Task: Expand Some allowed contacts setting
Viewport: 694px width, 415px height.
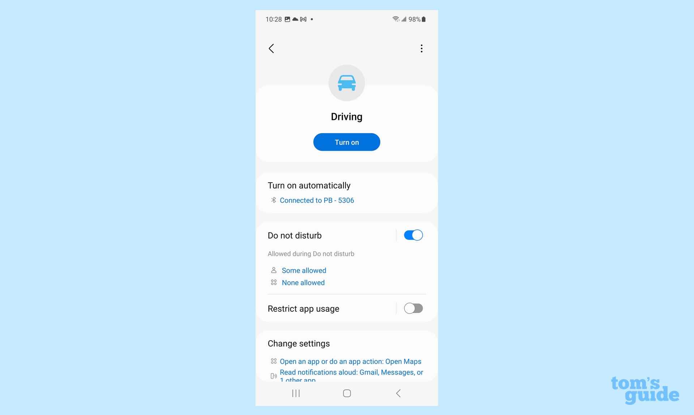Action: click(x=303, y=270)
